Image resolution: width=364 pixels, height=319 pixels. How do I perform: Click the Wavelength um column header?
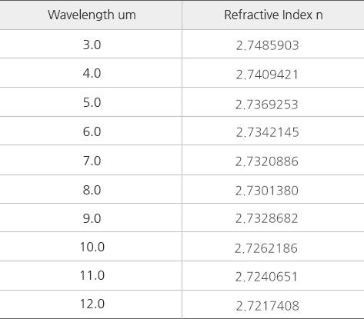pos(92,15)
